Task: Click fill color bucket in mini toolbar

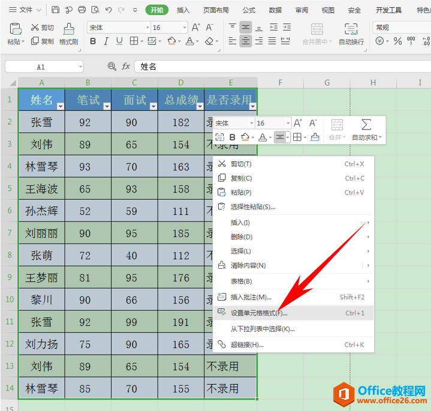Action: coord(245,137)
